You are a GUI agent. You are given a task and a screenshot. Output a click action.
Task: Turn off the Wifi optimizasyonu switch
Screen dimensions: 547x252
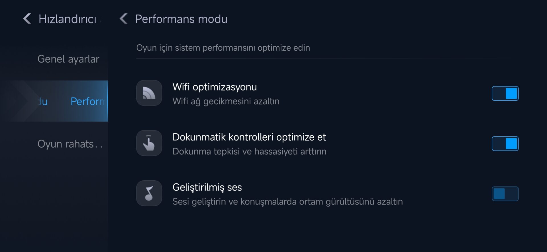coord(505,94)
